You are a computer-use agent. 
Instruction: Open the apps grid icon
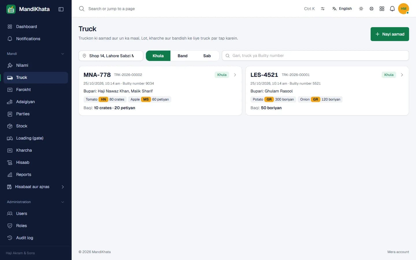click(382, 9)
